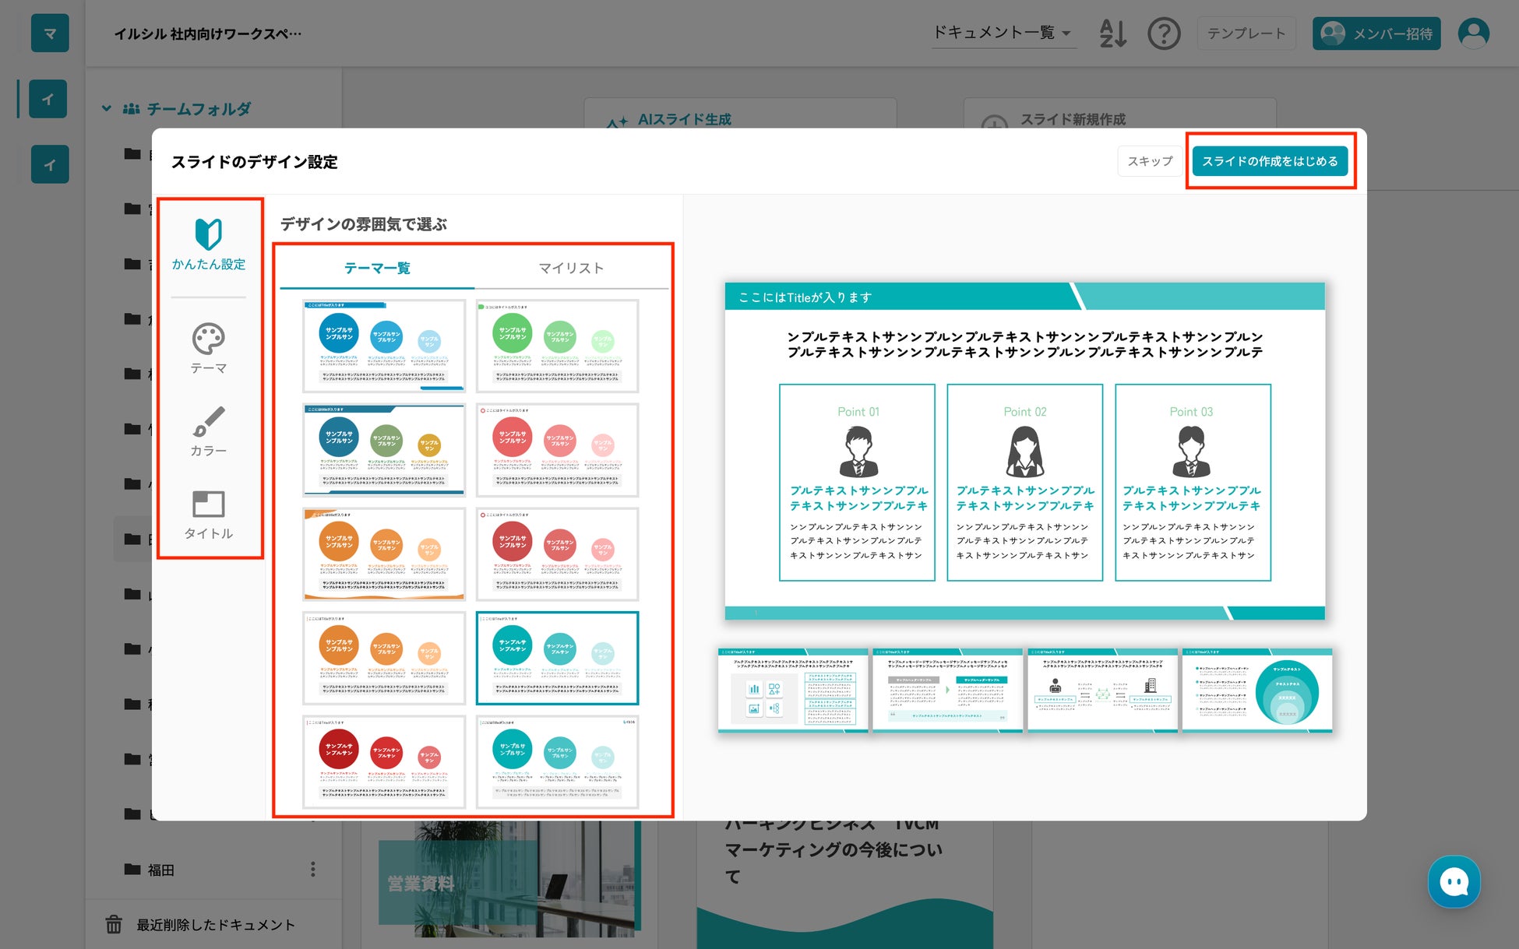Collapse the チームフォルダ tree

click(107, 108)
